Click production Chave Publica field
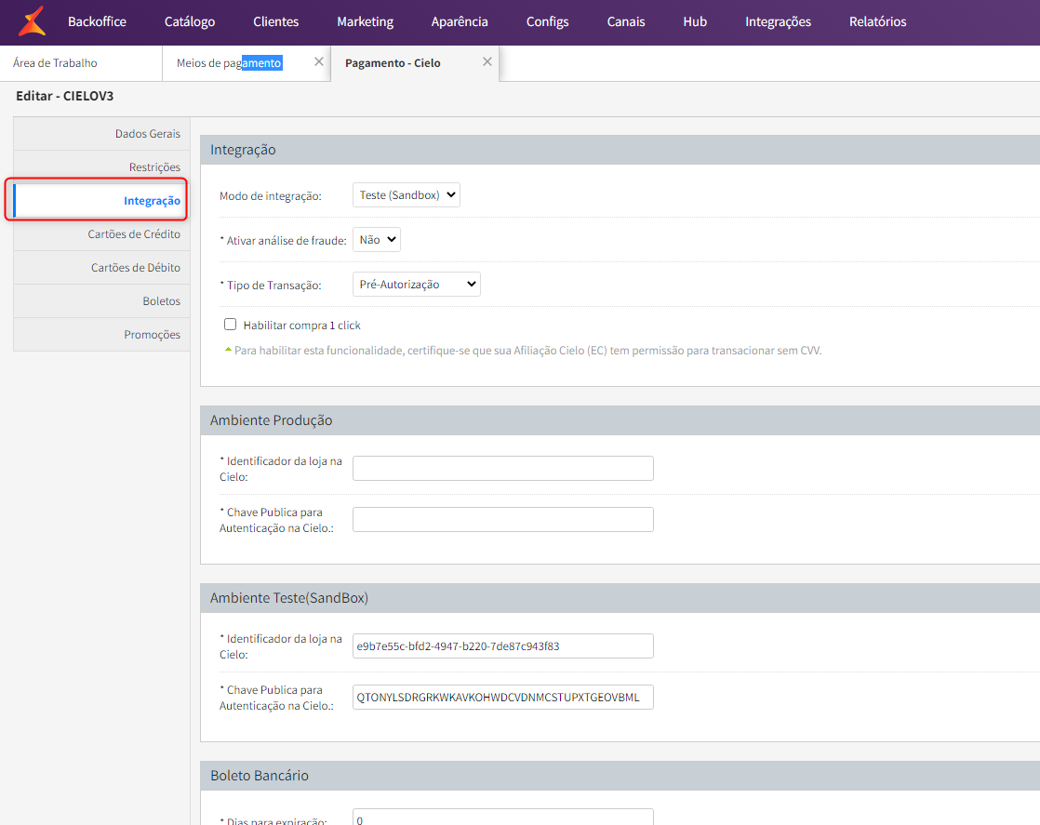The height and width of the screenshot is (825, 1040). coord(502,519)
